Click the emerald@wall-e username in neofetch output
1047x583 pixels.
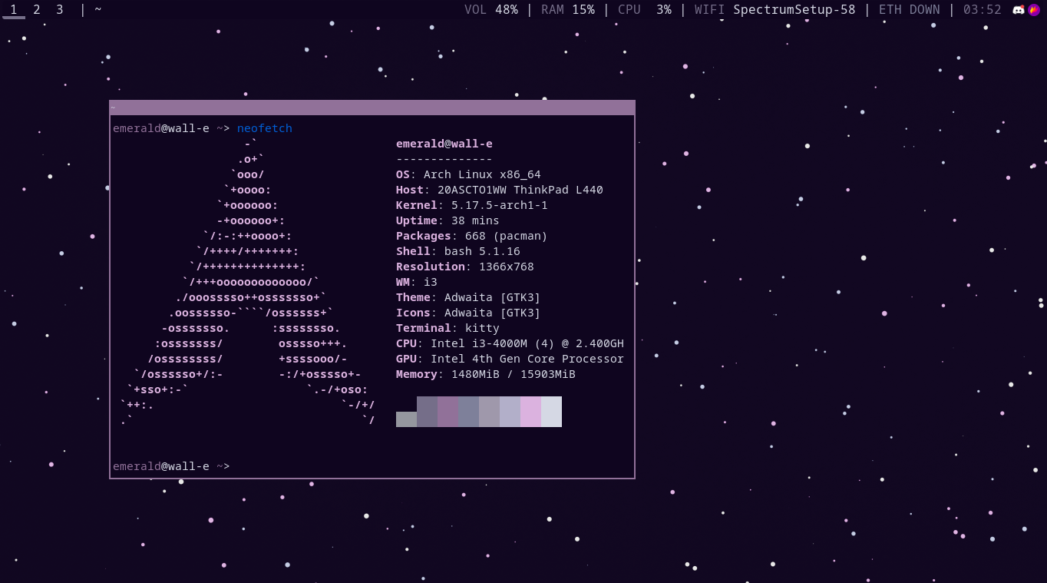444,143
